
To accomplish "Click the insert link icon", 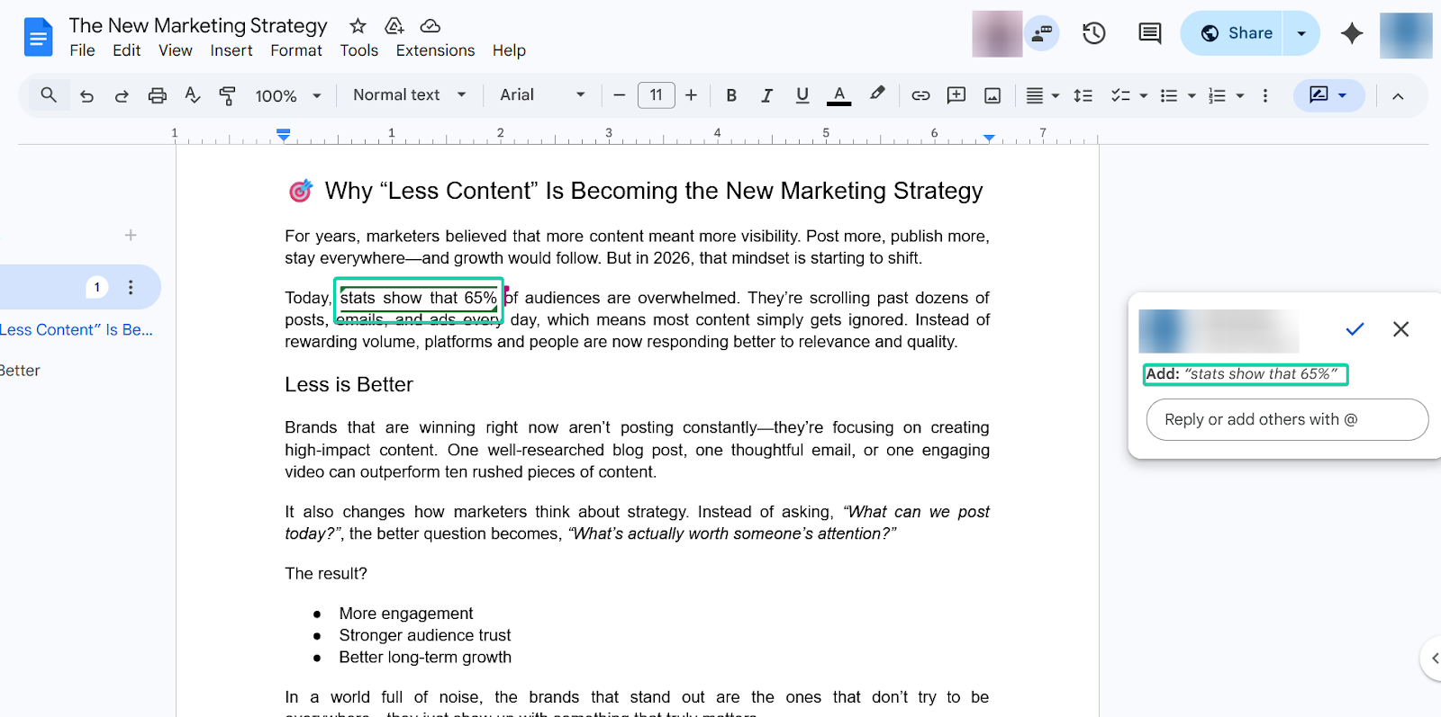I will [920, 95].
